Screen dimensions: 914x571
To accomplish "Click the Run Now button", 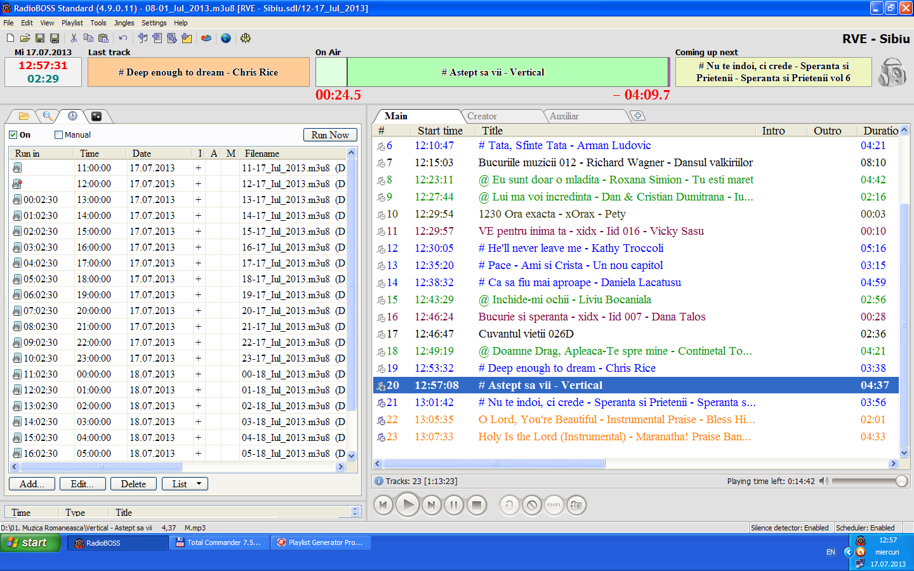I will point(330,135).
